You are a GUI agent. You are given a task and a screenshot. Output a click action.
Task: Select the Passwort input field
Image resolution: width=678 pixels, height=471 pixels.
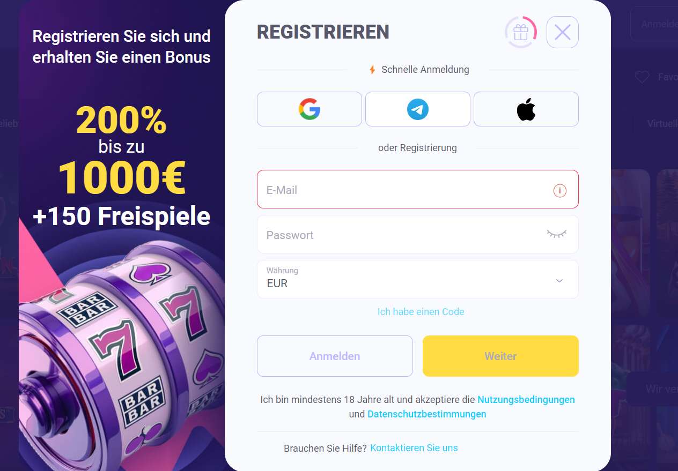click(x=418, y=234)
